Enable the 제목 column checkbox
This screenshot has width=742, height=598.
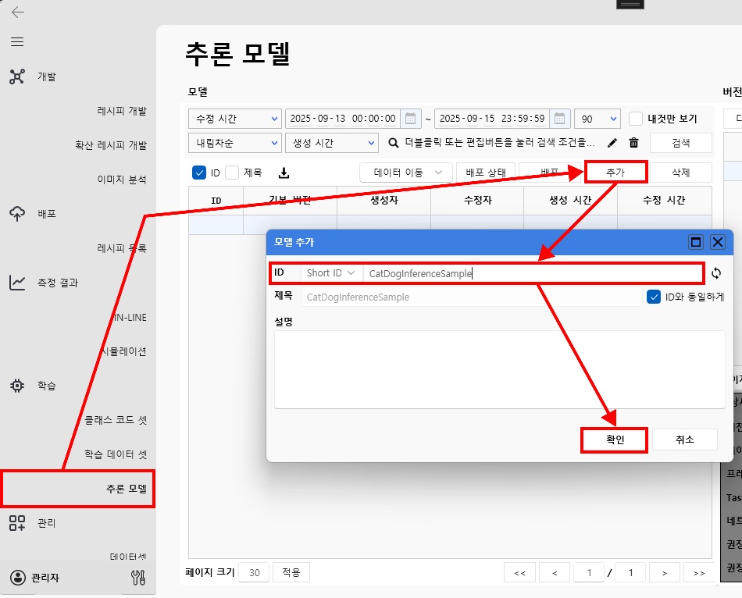tap(232, 173)
